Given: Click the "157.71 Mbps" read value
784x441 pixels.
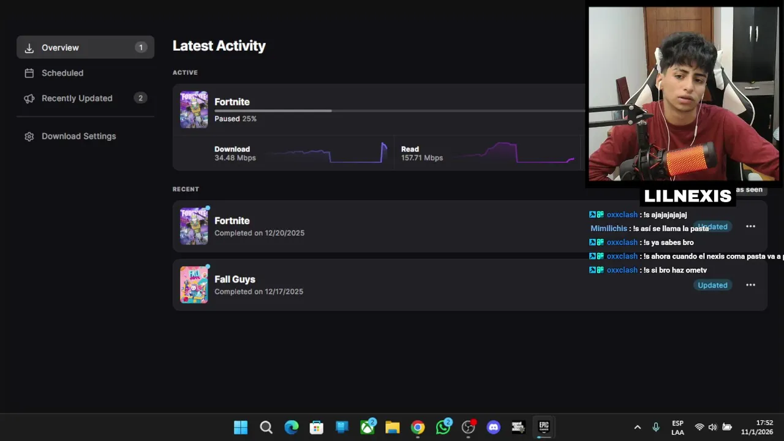Looking at the screenshot, I should 422,158.
